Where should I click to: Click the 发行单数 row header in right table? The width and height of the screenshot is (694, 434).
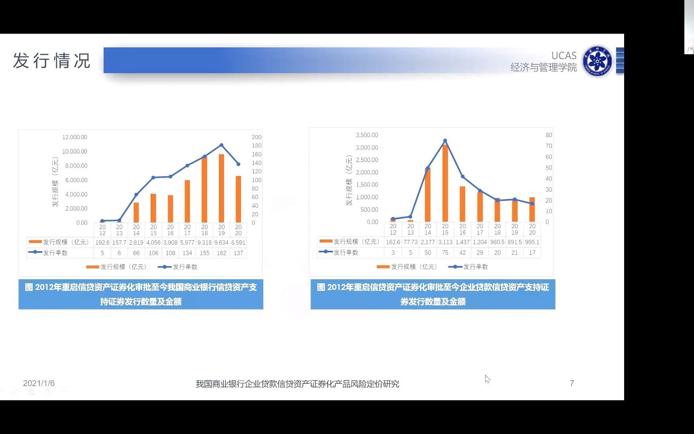pos(351,252)
